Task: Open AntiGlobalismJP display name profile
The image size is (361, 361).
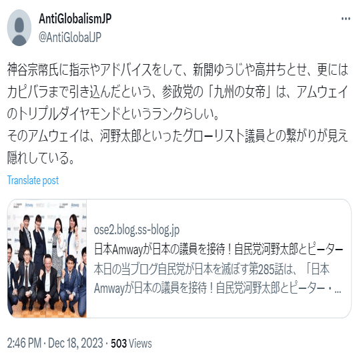Action: point(75,19)
